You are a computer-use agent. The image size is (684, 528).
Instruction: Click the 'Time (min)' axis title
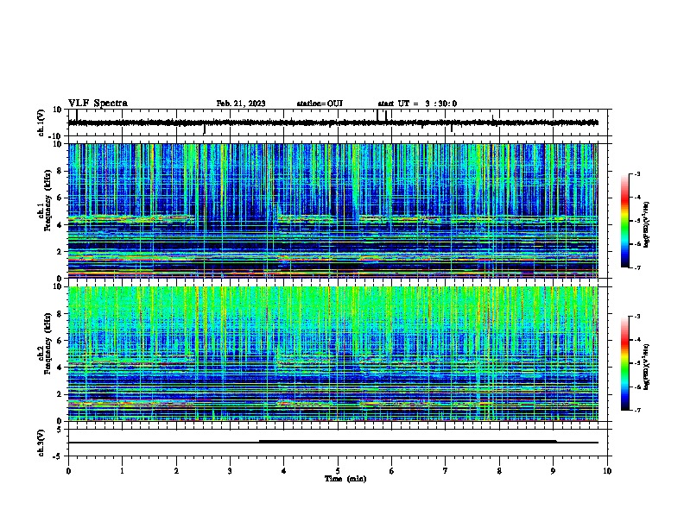tap(345, 479)
